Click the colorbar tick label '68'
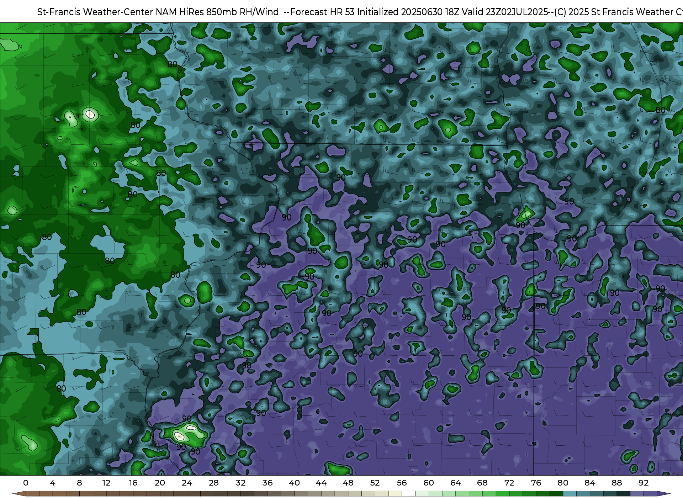Image resolution: width=683 pixels, height=498 pixels. [482, 483]
